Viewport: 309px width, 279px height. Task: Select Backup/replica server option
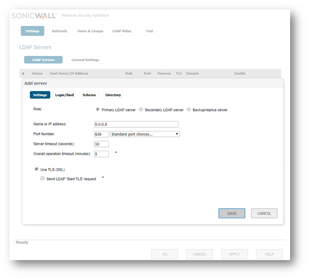(x=189, y=109)
